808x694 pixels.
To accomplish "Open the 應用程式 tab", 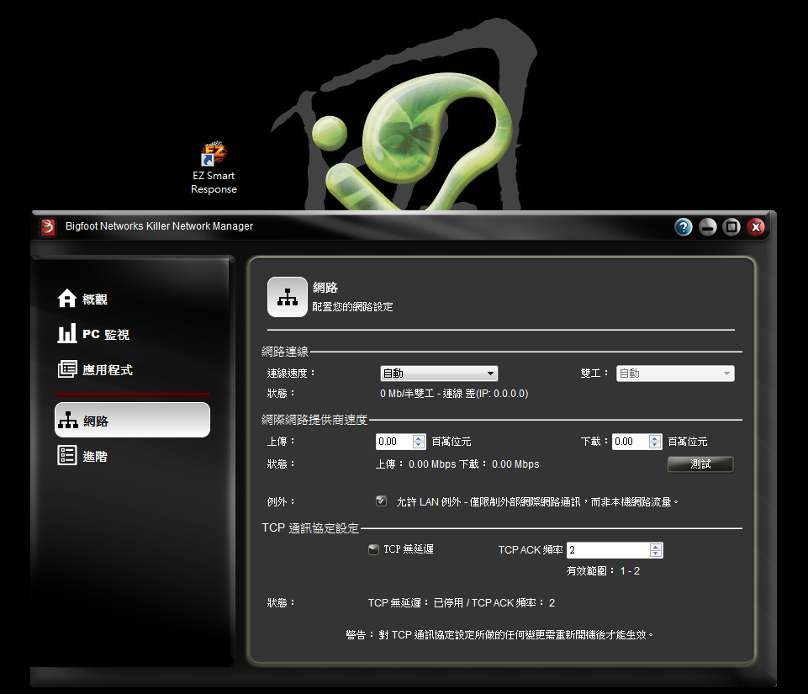I will (x=133, y=369).
